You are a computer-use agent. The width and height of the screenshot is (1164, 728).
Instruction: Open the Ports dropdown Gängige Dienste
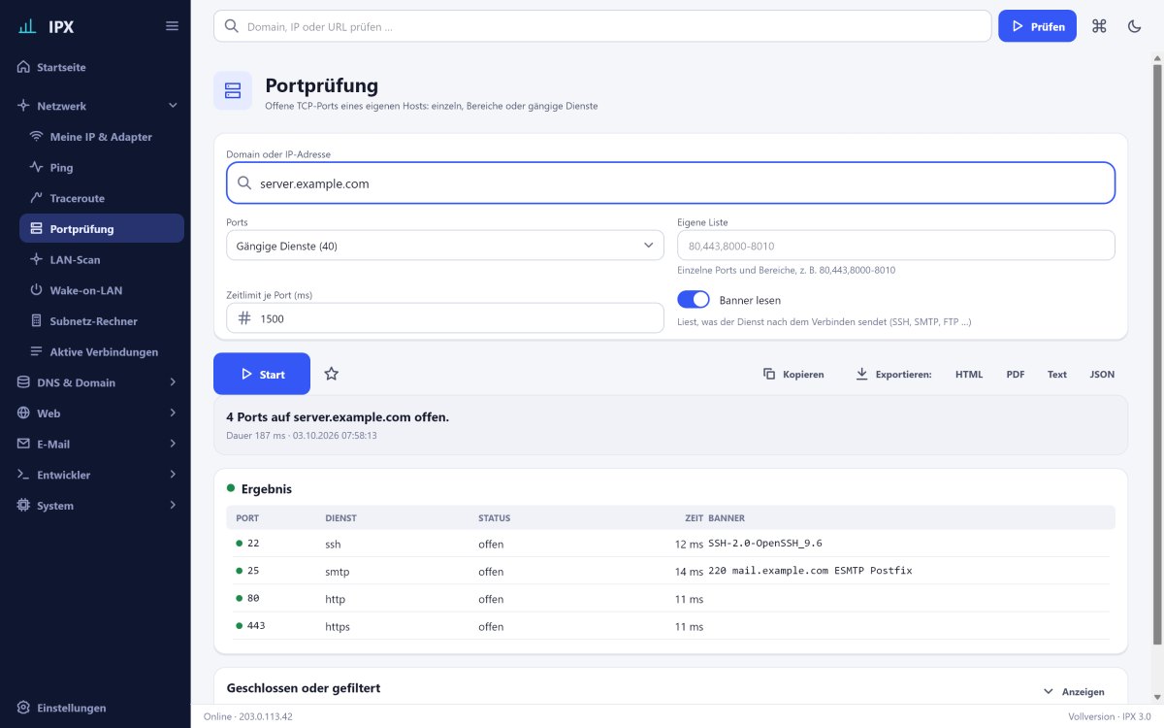tap(444, 246)
